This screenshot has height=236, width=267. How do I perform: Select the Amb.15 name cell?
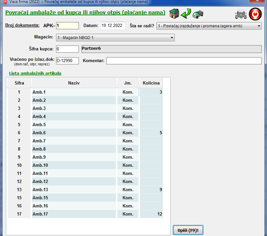coord(74,198)
